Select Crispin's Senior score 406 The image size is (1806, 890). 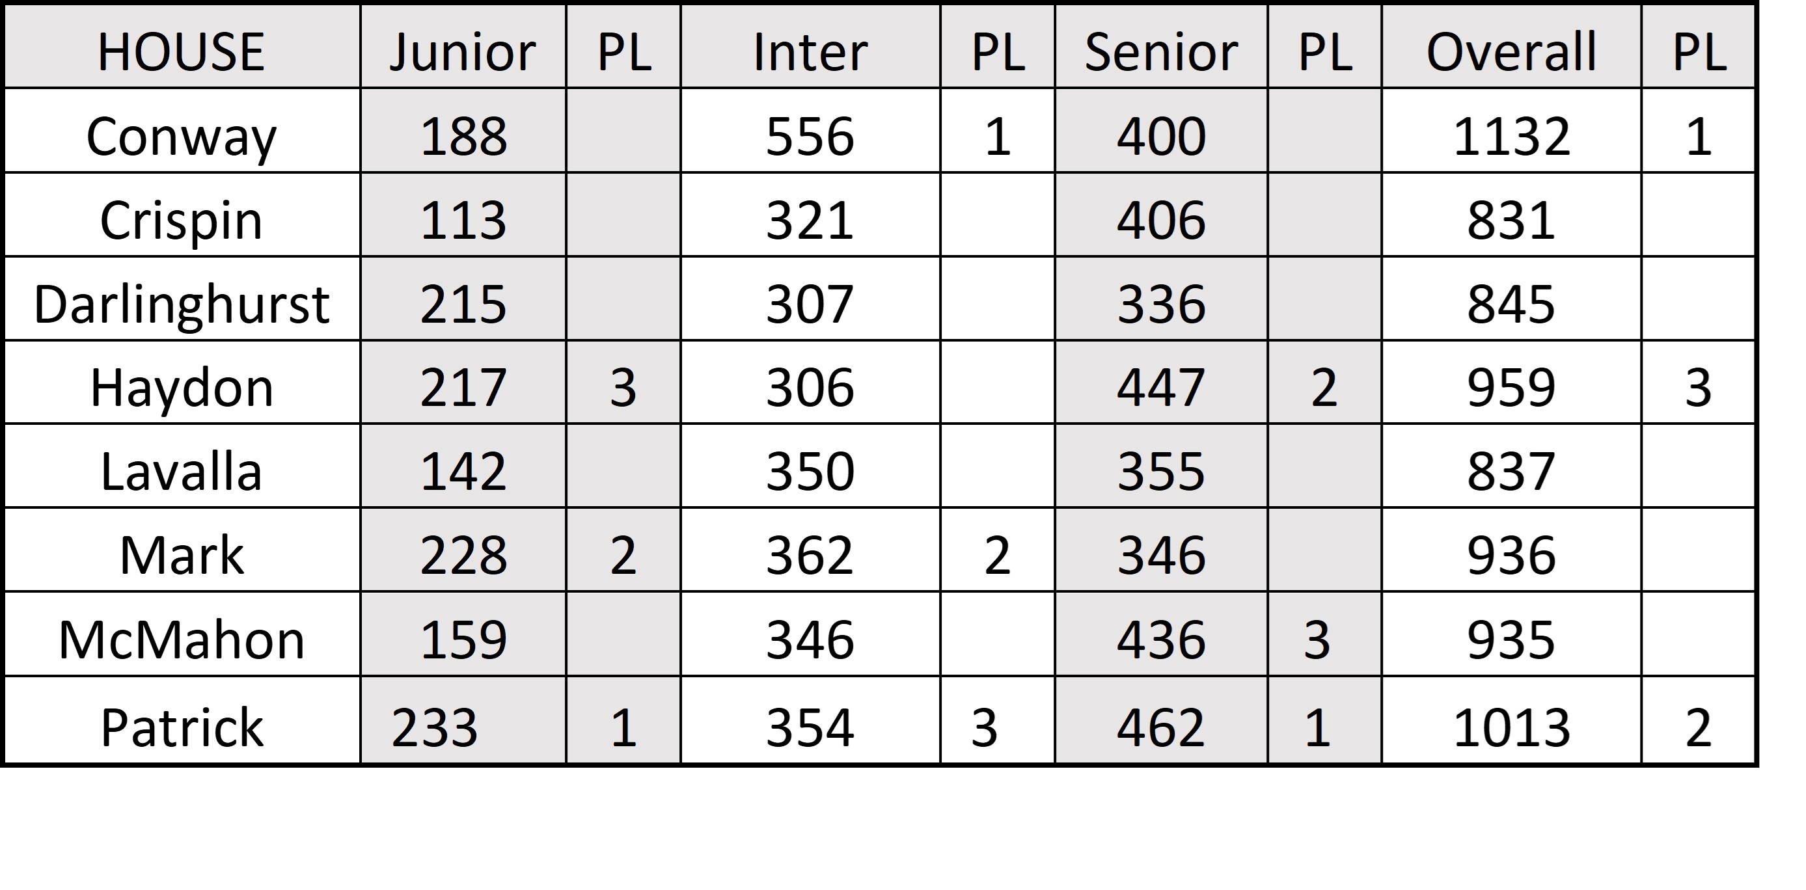tap(1161, 220)
